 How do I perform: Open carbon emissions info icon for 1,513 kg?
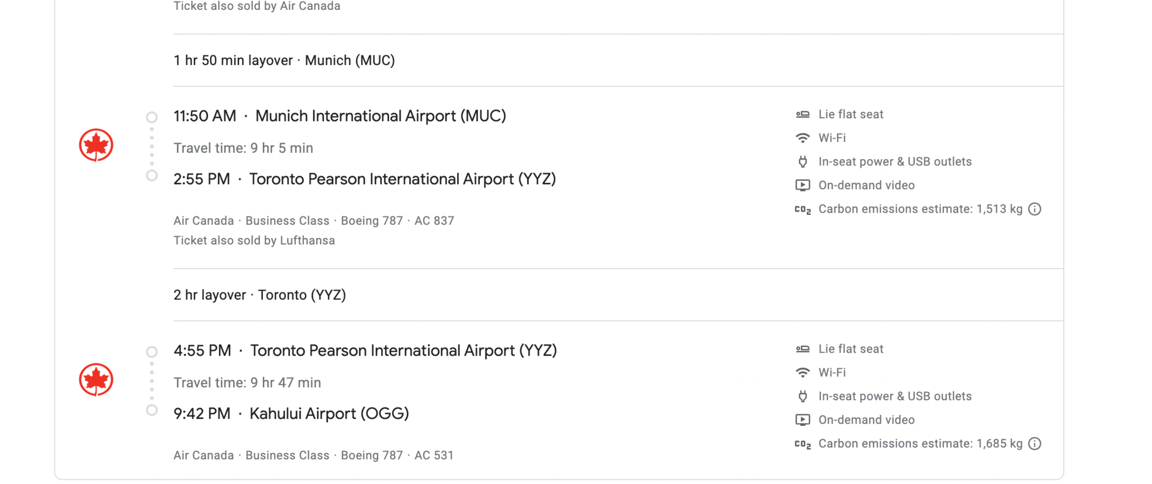[x=1035, y=209]
